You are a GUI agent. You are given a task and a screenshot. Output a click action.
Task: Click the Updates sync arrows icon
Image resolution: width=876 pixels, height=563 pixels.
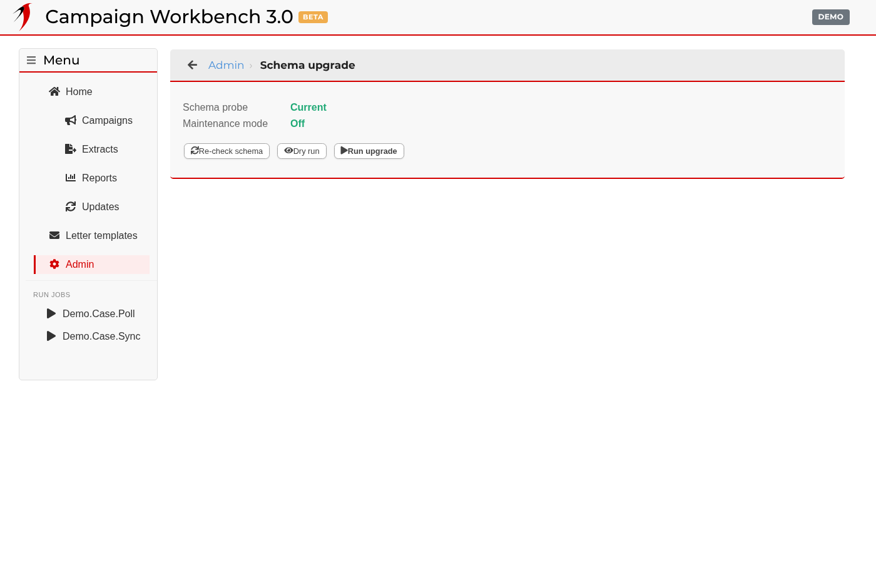[x=71, y=206]
